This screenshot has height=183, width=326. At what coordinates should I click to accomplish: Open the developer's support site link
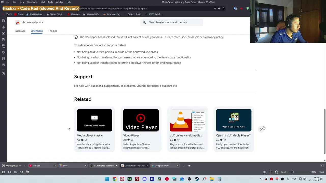coord(169,86)
